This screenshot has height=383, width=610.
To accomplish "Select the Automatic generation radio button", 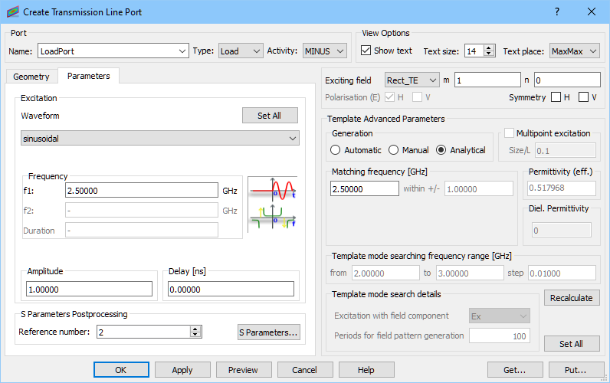I will point(336,150).
